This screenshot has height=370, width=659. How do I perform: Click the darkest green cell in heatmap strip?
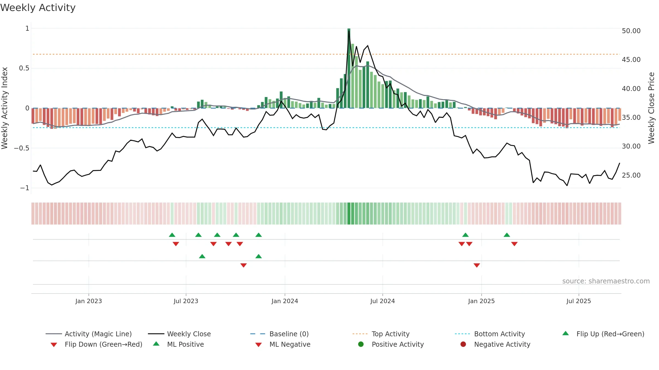click(349, 214)
